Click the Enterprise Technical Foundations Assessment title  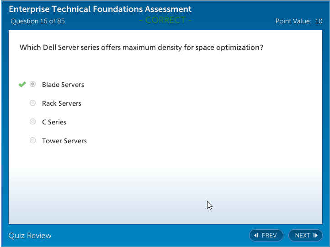pyautogui.click(x=100, y=9)
